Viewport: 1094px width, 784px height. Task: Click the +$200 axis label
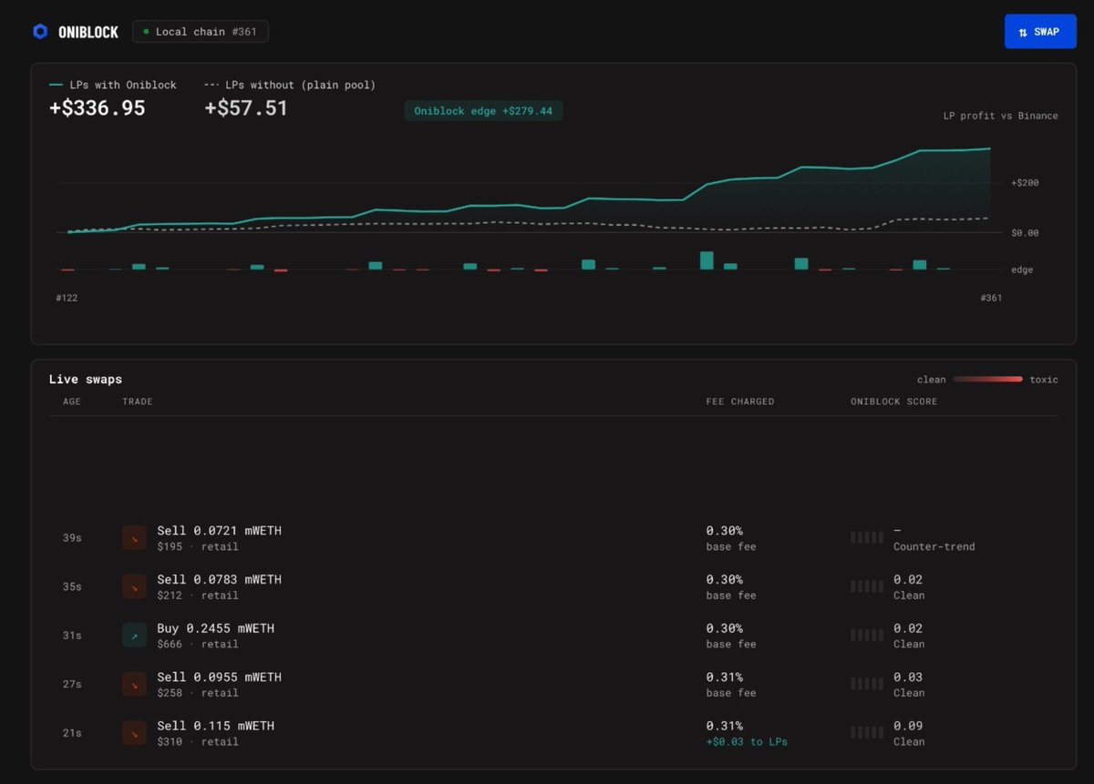pyautogui.click(x=1025, y=183)
